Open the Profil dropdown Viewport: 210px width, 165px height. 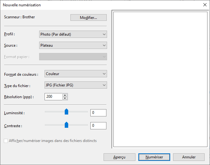tap(73, 34)
